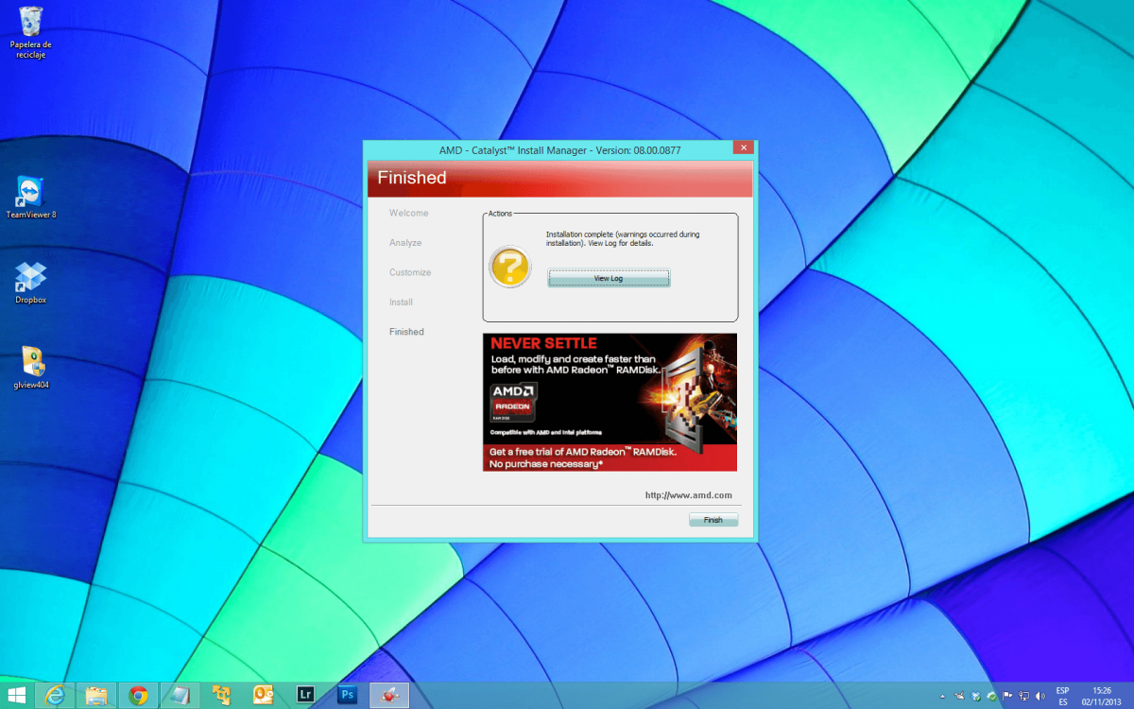Viewport: 1134px width, 709px height.
Task: Select the Dropbox desktop icon
Action: pyautogui.click(x=31, y=283)
